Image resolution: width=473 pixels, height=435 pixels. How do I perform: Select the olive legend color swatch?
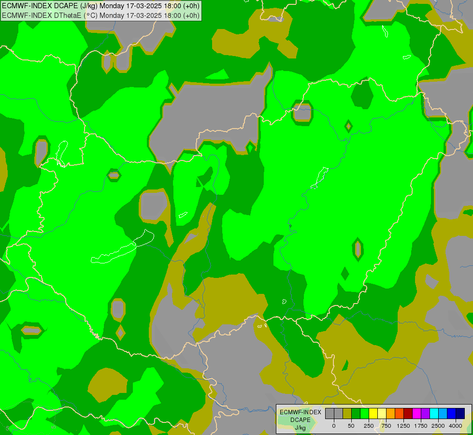pos(347,414)
